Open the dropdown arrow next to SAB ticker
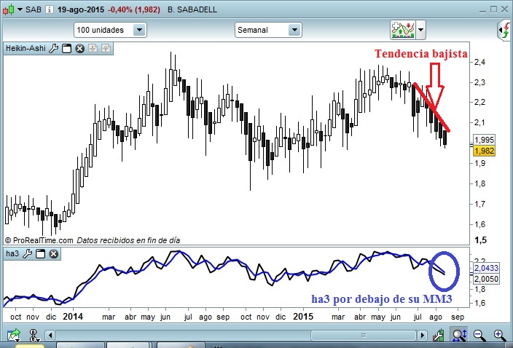Screen dimensions: 513x348 pyautogui.click(x=20, y=9)
